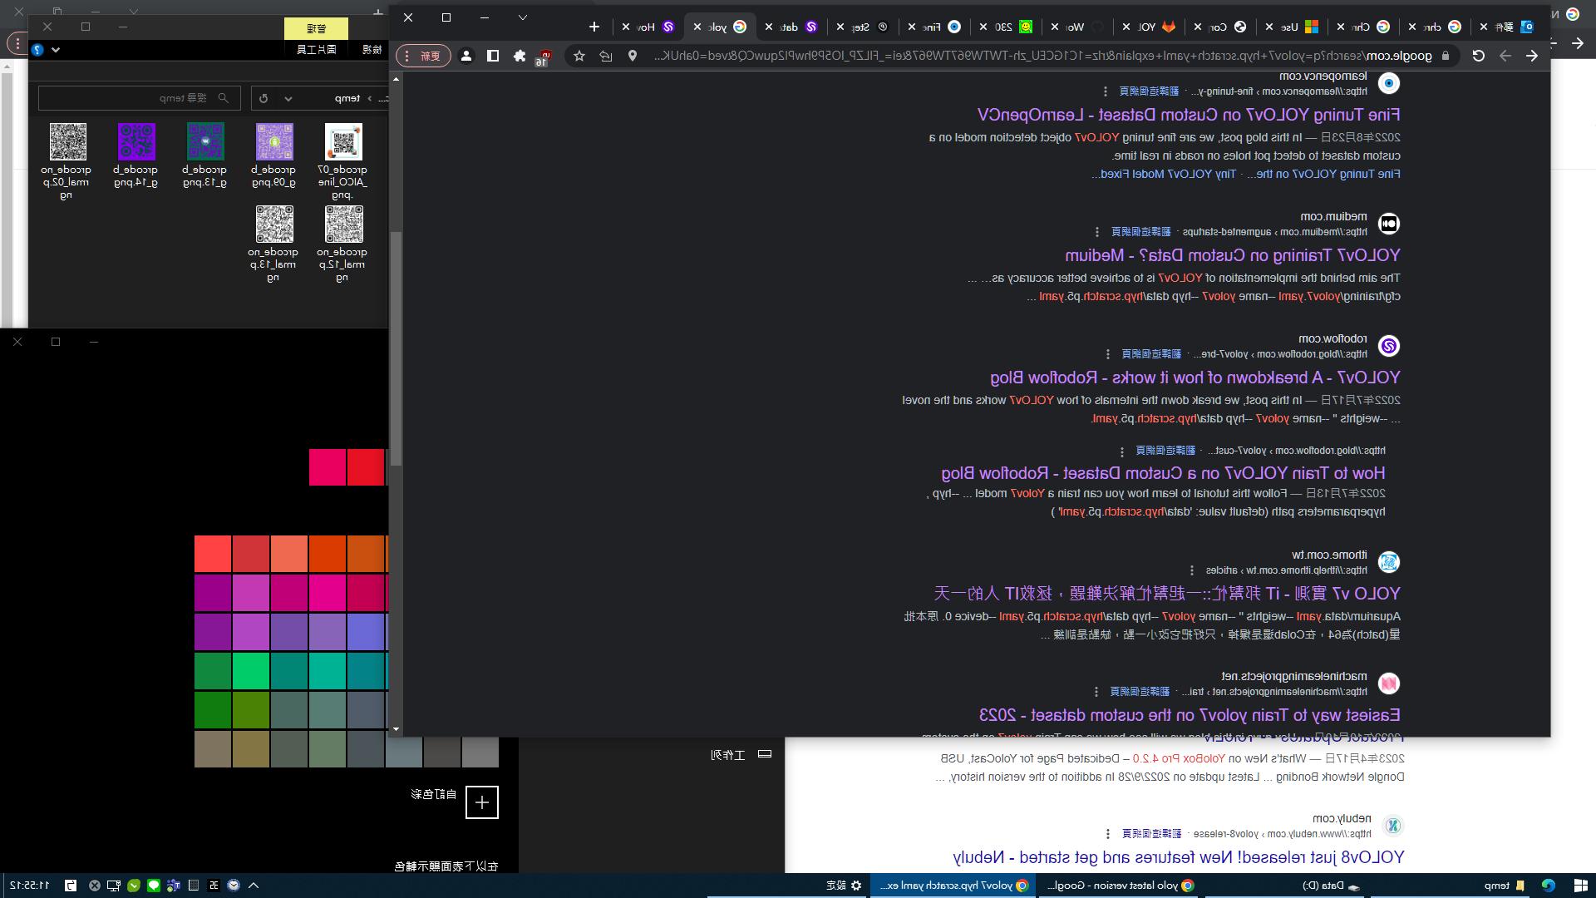Open the Chrome profile avatar menu
This screenshot has height=898, width=1596.
tap(466, 56)
